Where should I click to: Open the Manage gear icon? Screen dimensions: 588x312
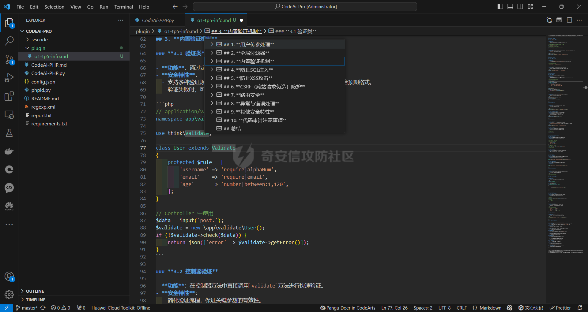(x=9, y=294)
